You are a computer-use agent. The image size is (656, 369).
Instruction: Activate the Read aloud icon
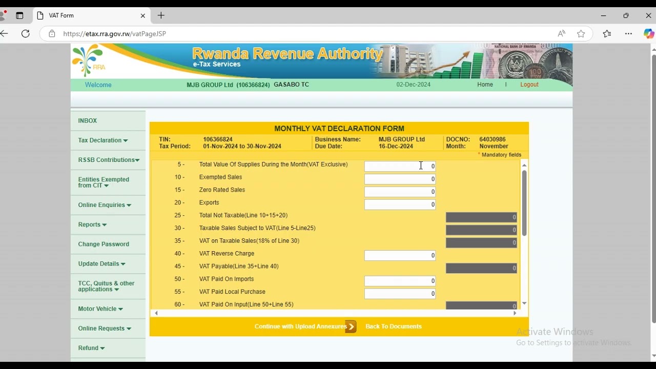point(562,34)
